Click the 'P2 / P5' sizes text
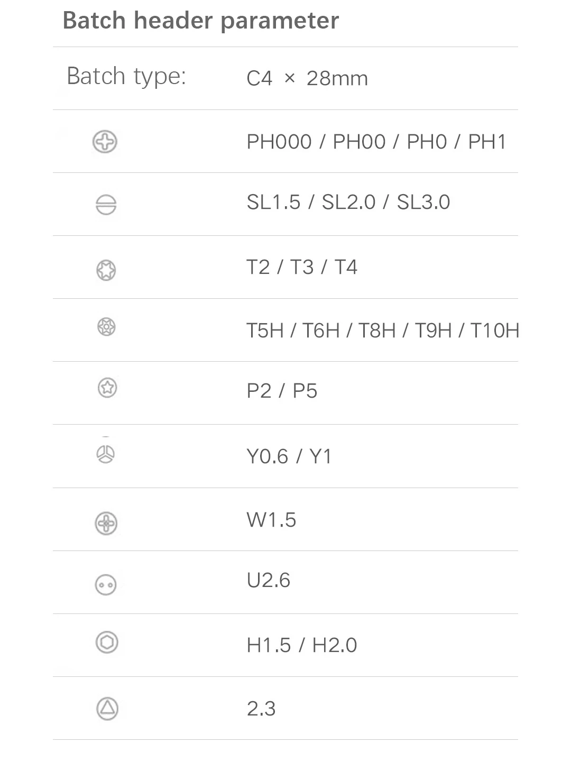Image resolution: width=571 pixels, height=780 pixels. [x=282, y=391]
